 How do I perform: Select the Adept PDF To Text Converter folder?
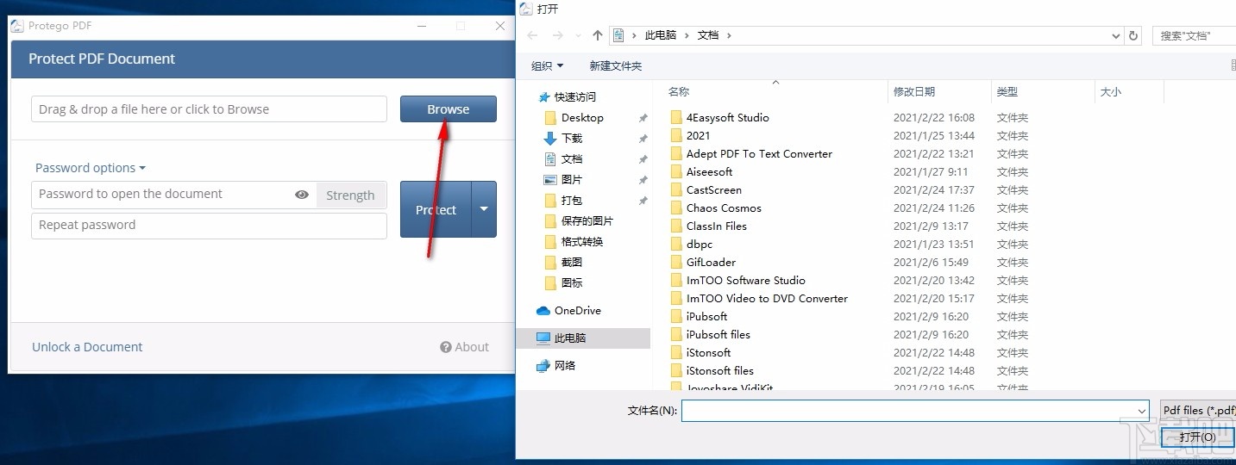759,153
